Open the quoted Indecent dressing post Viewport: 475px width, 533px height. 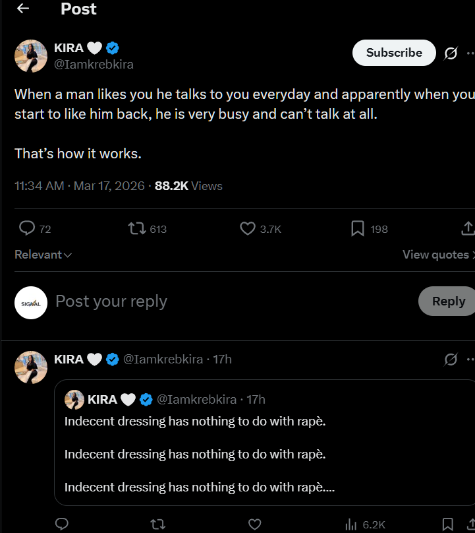(x=264, y=443)
